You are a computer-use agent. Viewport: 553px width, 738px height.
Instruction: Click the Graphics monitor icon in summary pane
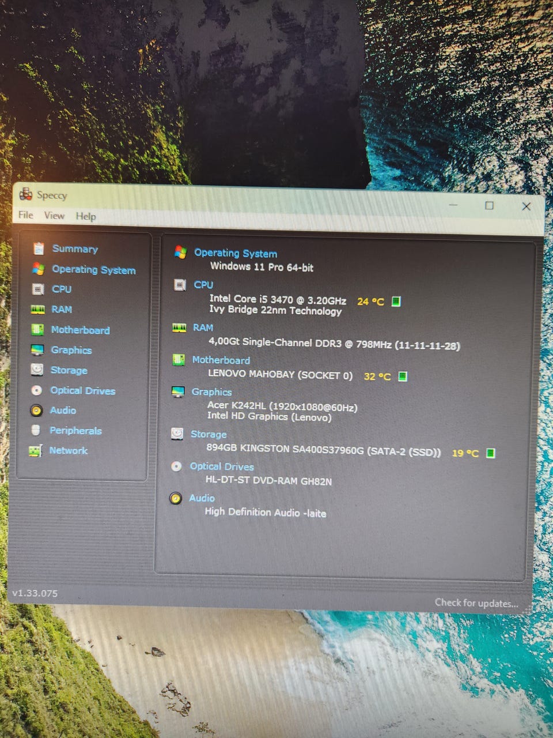tap(178, 391)
